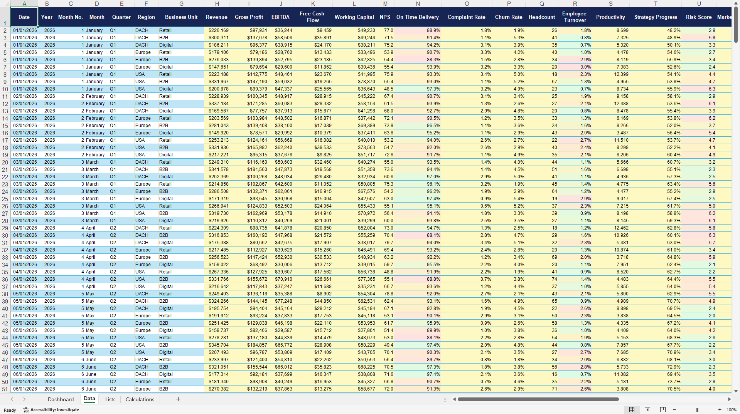Select working capital cell $78,870

tap(354, 82)
